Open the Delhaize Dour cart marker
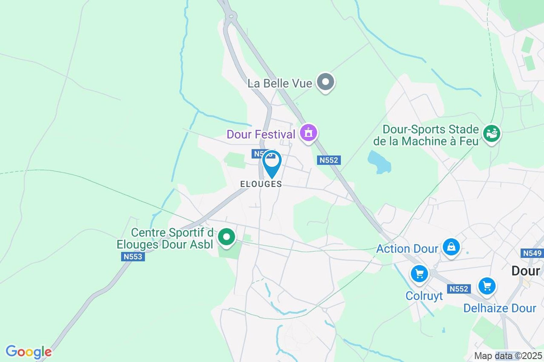 [x=487, y=286]
